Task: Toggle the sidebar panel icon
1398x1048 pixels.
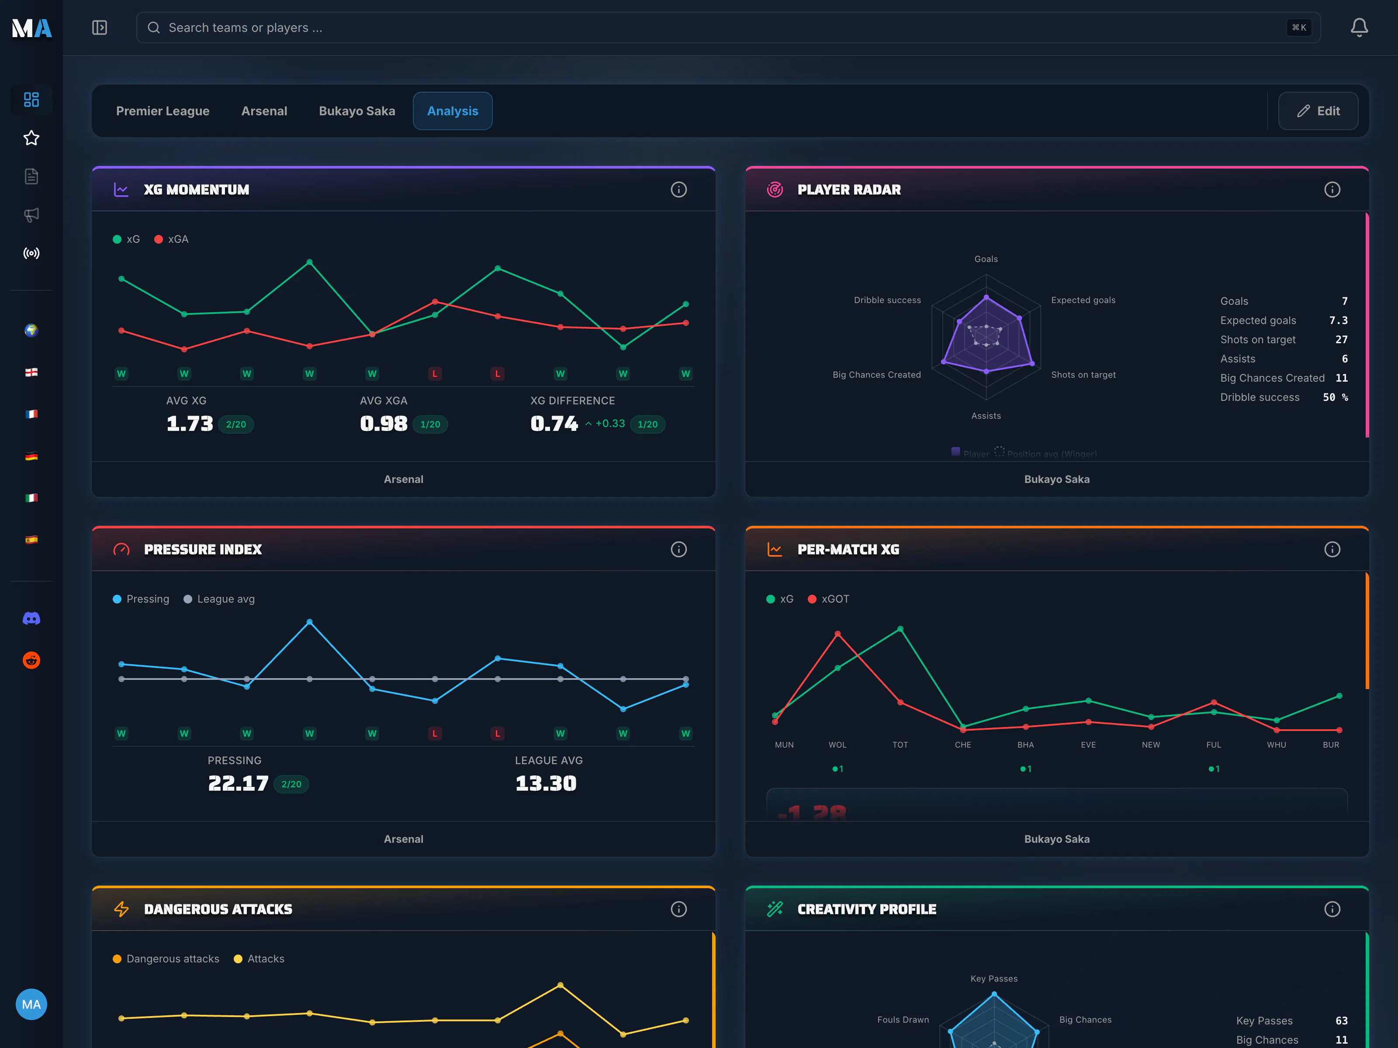Action: [100, 28]
